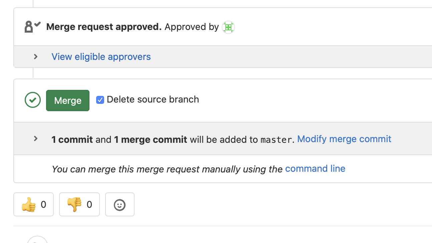This screenshot has width=432, height=243.
Task: Click the approval person-with-checkmark icon
Action: [x=32, y=27]
